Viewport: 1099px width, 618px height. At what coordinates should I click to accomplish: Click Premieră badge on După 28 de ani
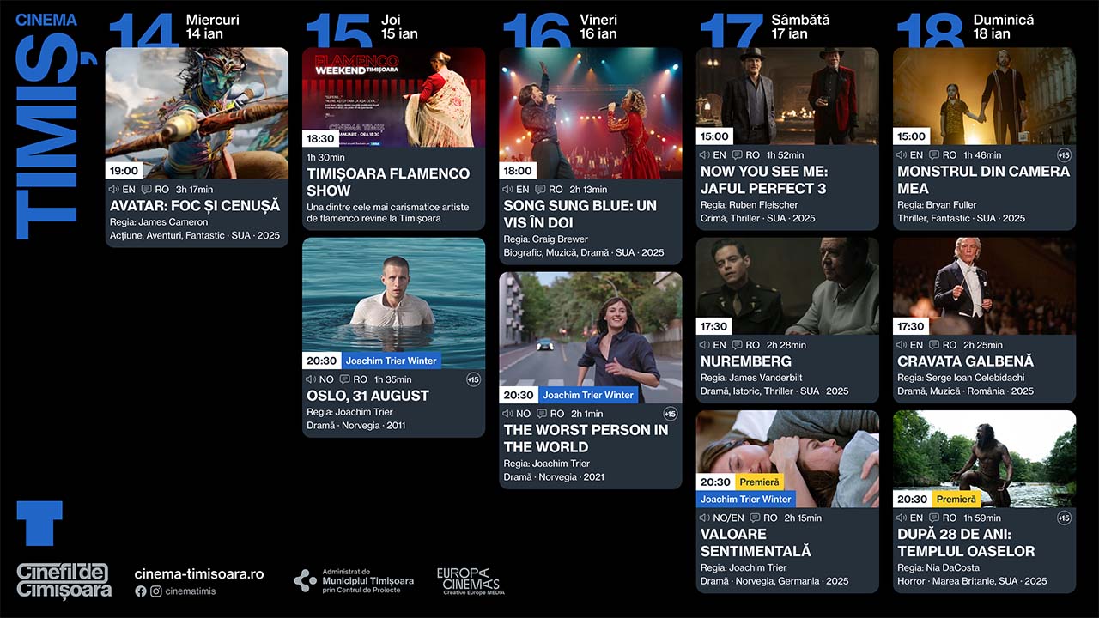[956, 499]
